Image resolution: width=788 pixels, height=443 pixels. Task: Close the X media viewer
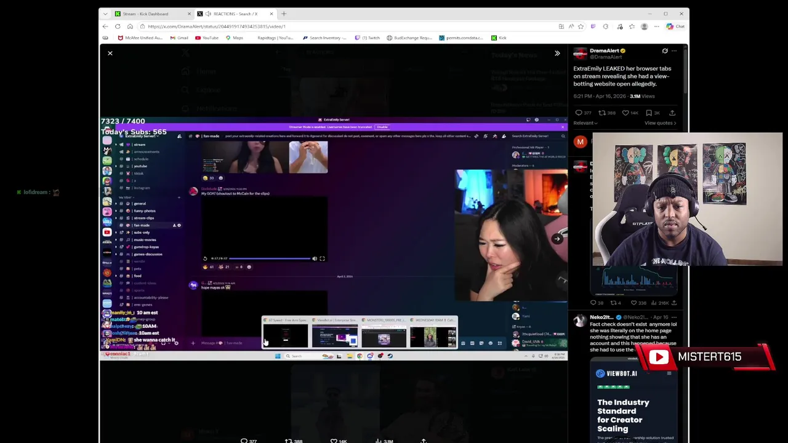(x=110, y=54)
